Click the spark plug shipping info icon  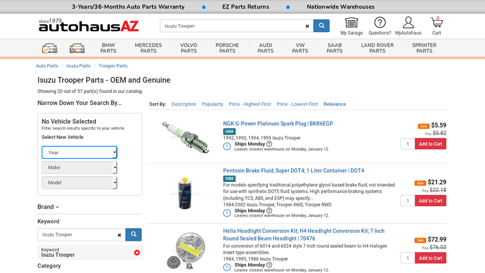click(227, 146)
